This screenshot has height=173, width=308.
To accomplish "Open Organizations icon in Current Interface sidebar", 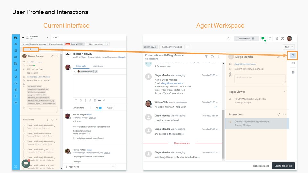I will coord(16,63).
